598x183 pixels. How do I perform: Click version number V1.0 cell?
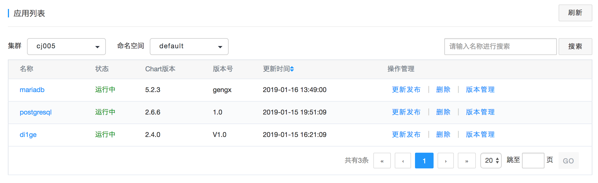(x=220, y=135)
